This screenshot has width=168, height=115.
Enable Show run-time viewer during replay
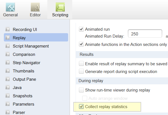[x=81, y=90]
